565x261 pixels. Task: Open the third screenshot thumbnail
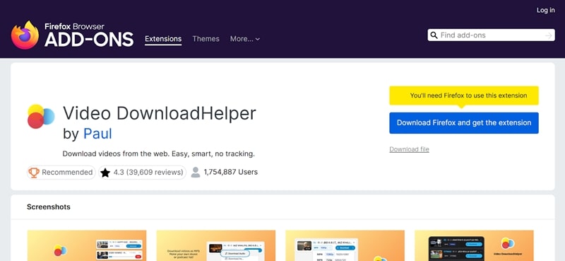[x=345, y=245]
